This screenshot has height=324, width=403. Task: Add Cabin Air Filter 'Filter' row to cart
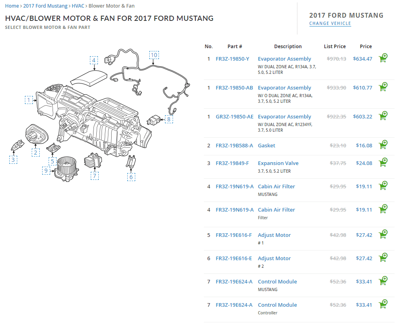click(x=383, y=209)
